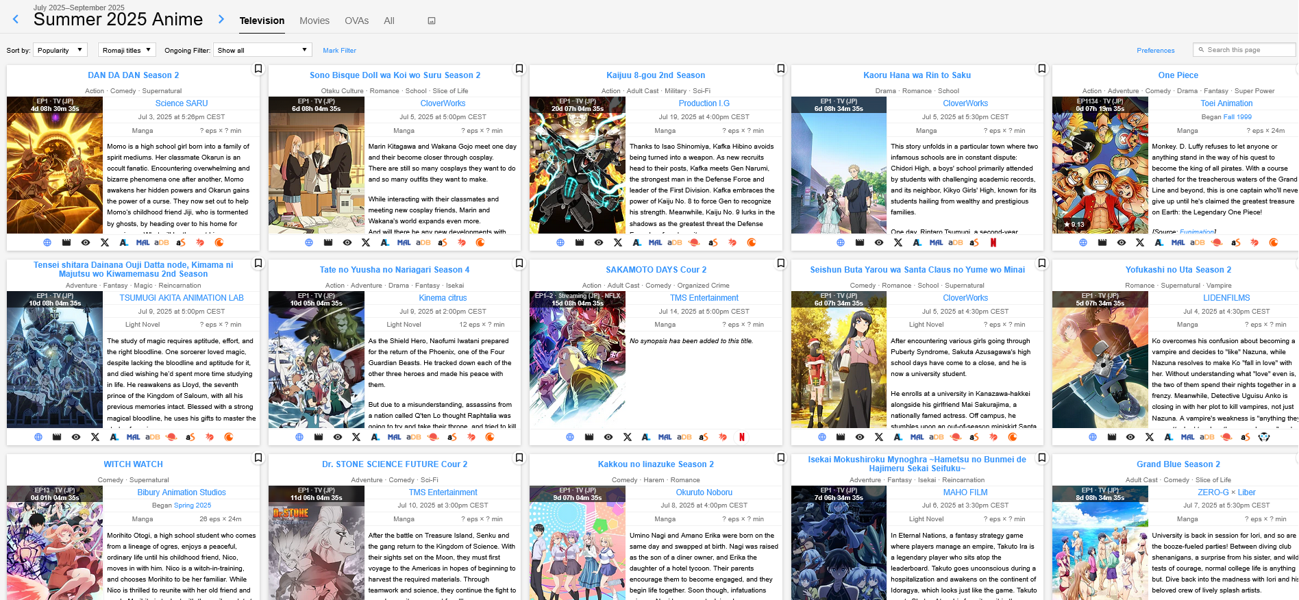Open the Netflix icon on SAKAMOTO DAYS Cour 2 card
This screenshot has height=600, width=1299.
tap(742, 437)
